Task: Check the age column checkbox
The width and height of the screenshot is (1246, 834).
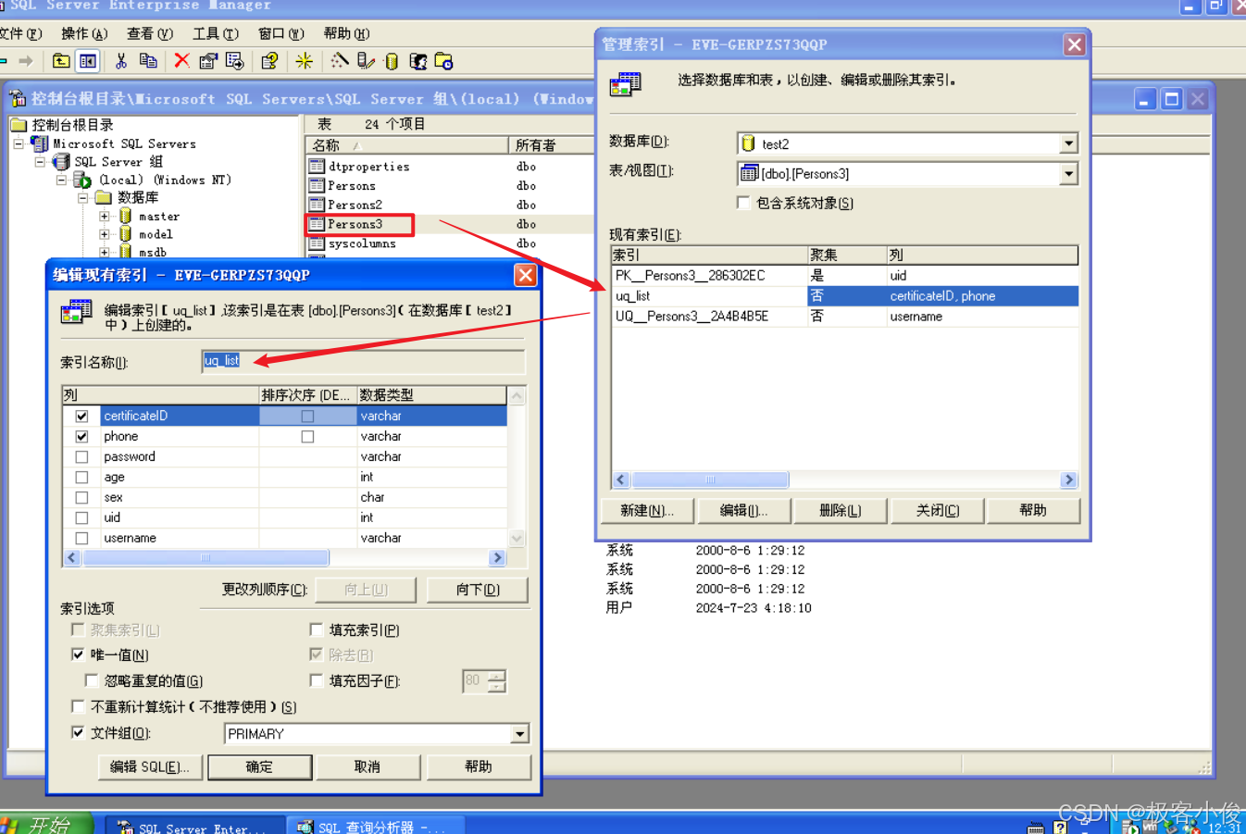Action: [81, 478]
